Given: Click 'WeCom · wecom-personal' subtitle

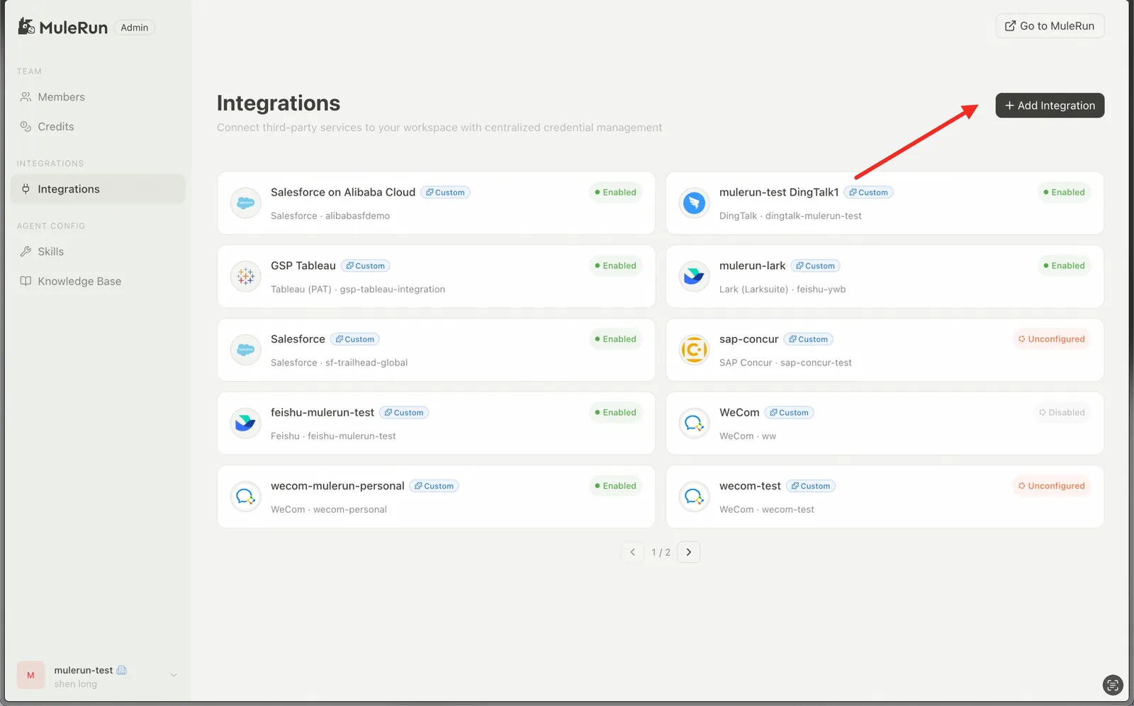Looking at the screenshot, I should 329,510.
